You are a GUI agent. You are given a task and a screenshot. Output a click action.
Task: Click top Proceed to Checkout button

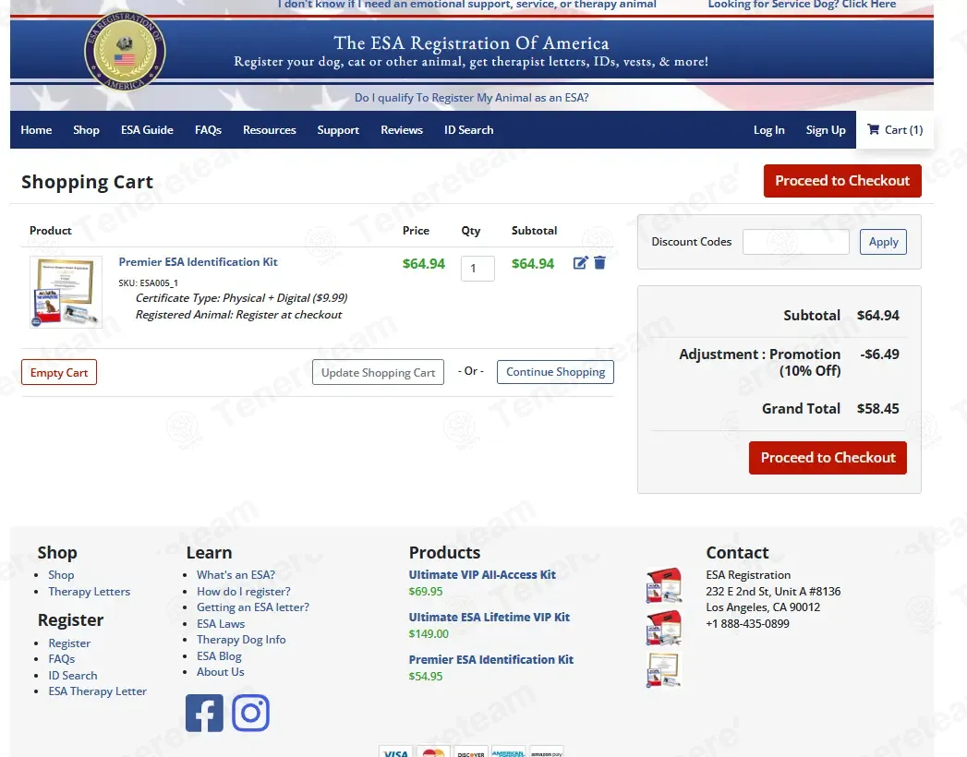point(842,181)
